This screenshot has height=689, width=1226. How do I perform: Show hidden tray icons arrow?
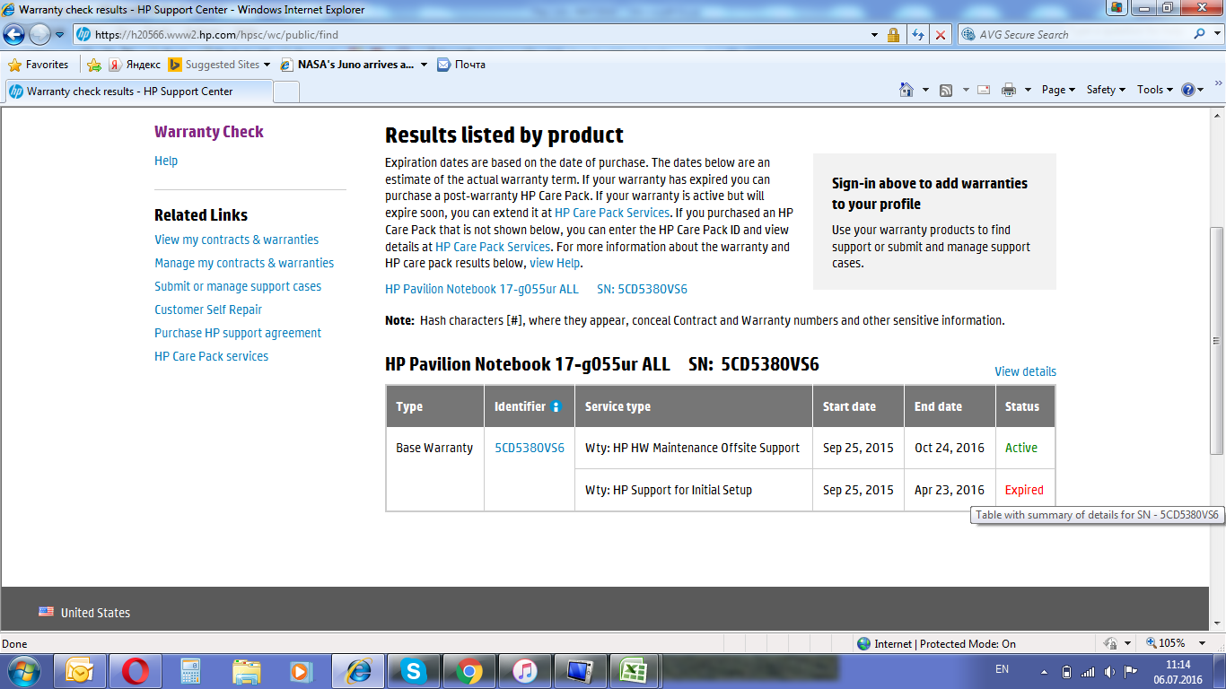tap(1044, 672)
